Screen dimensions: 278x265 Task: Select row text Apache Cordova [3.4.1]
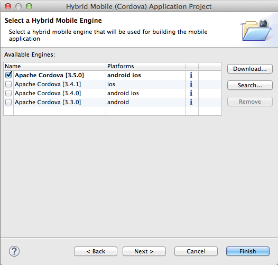[x=48, y=84]
